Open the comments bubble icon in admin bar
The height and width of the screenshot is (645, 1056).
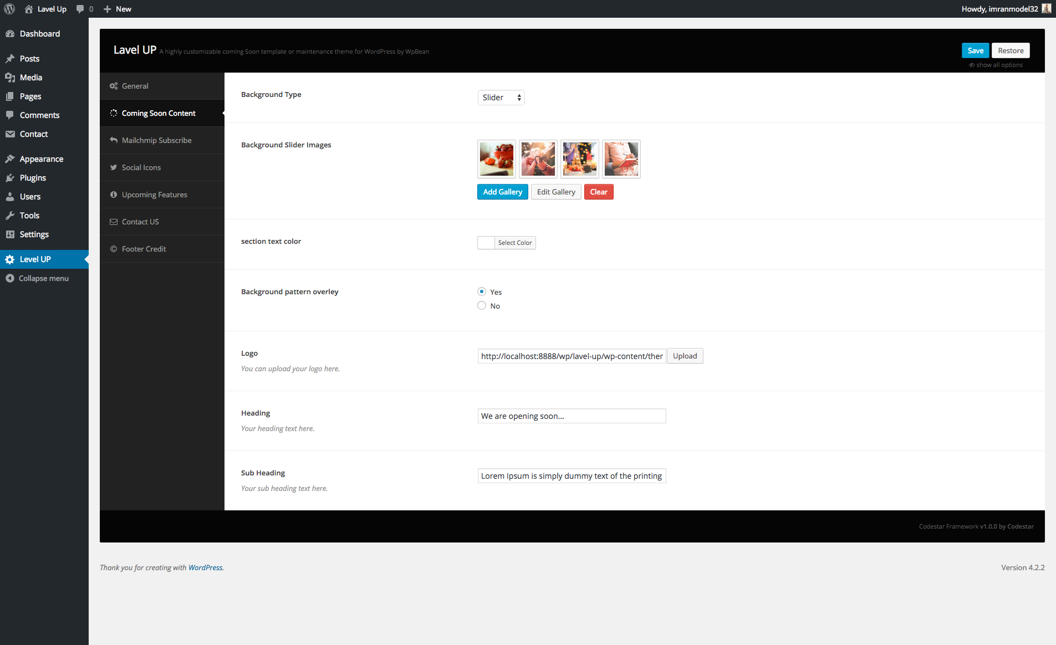[x=80, y=9]
